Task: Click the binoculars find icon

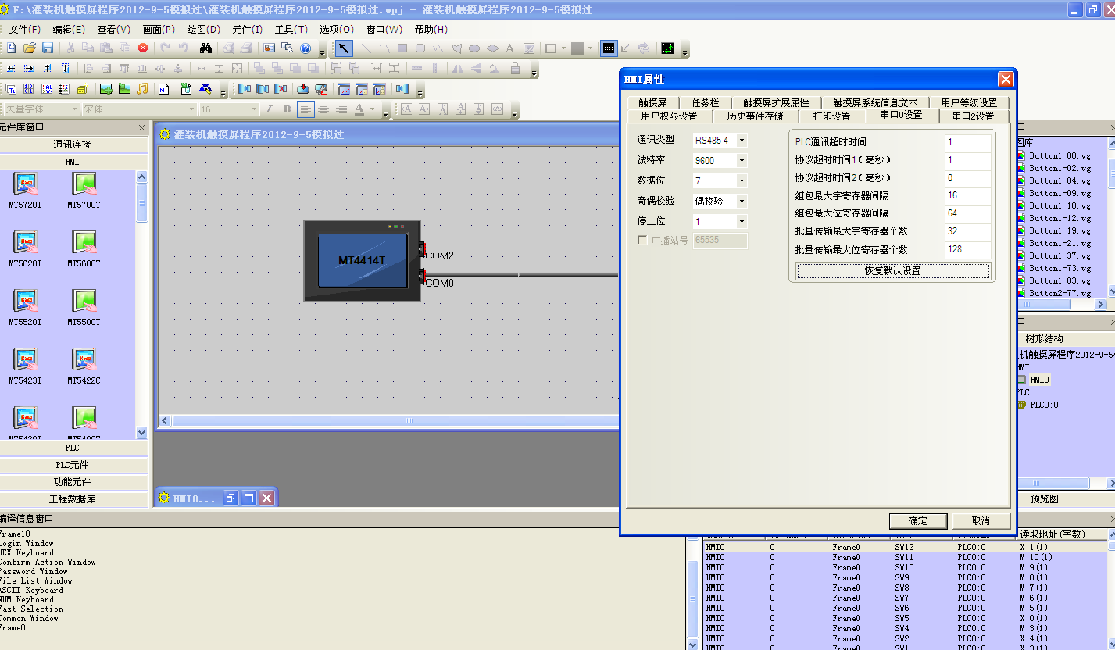Action: pos(205,48)
